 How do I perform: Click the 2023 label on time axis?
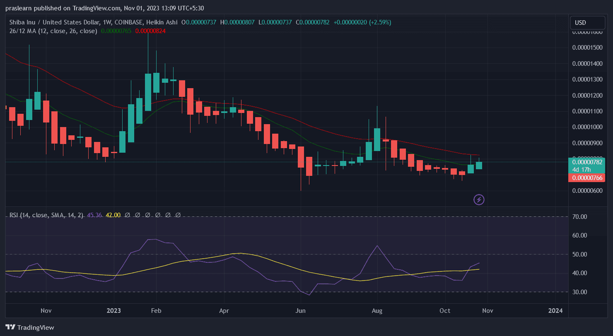[x=113, y=310]
